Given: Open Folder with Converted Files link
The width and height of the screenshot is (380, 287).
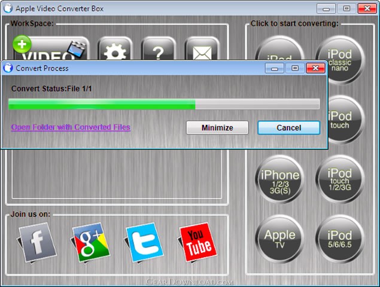Looking at the screenshot, I should click(x=71, y=127).
